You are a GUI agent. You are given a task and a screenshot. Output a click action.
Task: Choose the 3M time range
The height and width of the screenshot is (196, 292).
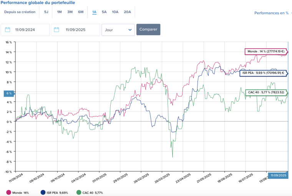(70, 12)
